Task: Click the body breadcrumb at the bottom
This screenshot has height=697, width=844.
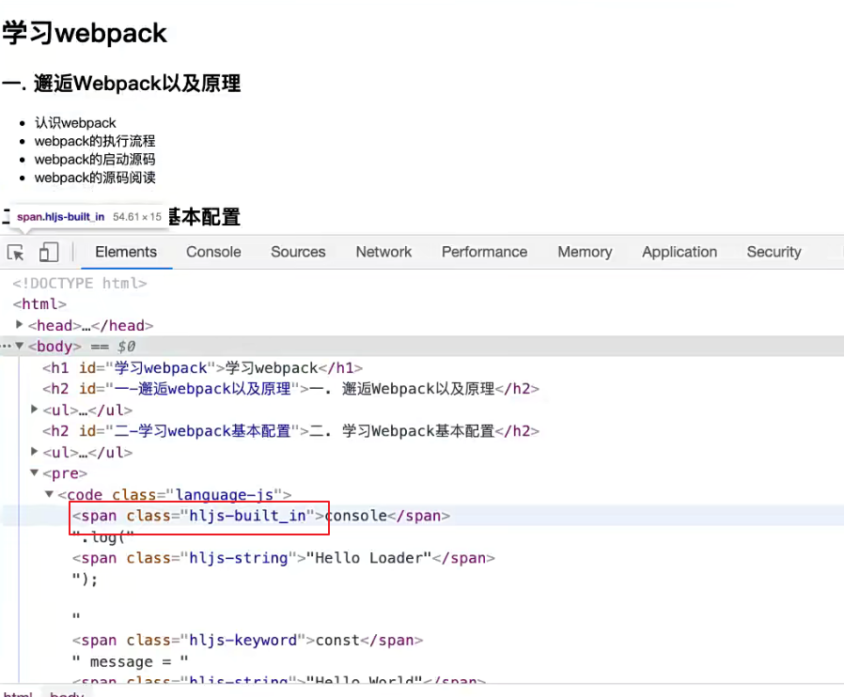Action: click(67, 694)
